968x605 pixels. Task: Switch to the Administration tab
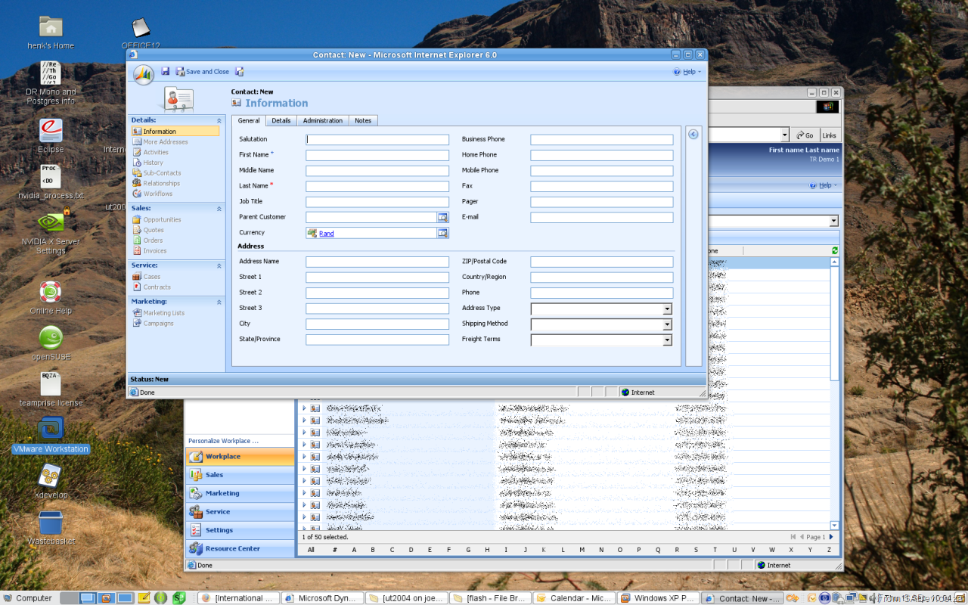[323, 120]
